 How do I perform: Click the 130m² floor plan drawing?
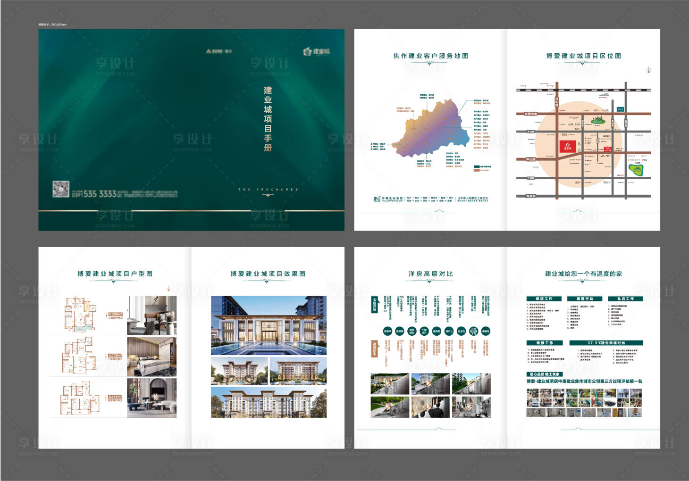80,315
